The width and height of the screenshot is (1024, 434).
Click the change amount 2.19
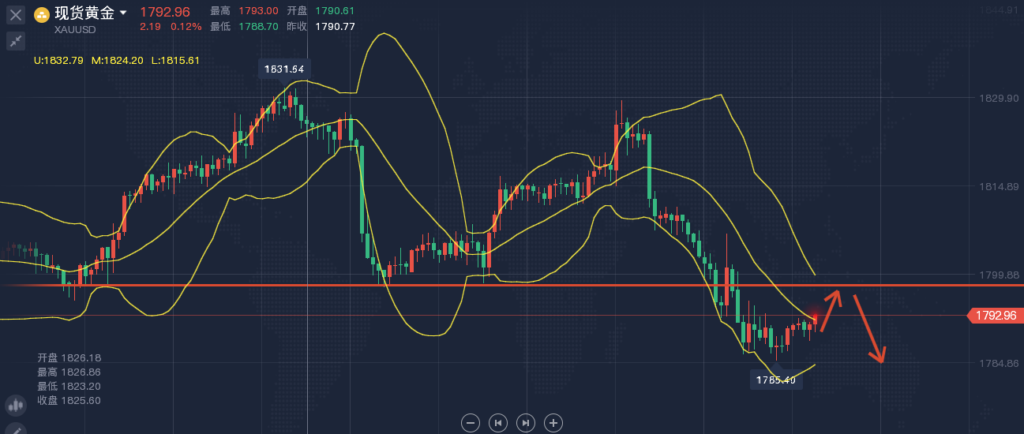pos(151,26)
